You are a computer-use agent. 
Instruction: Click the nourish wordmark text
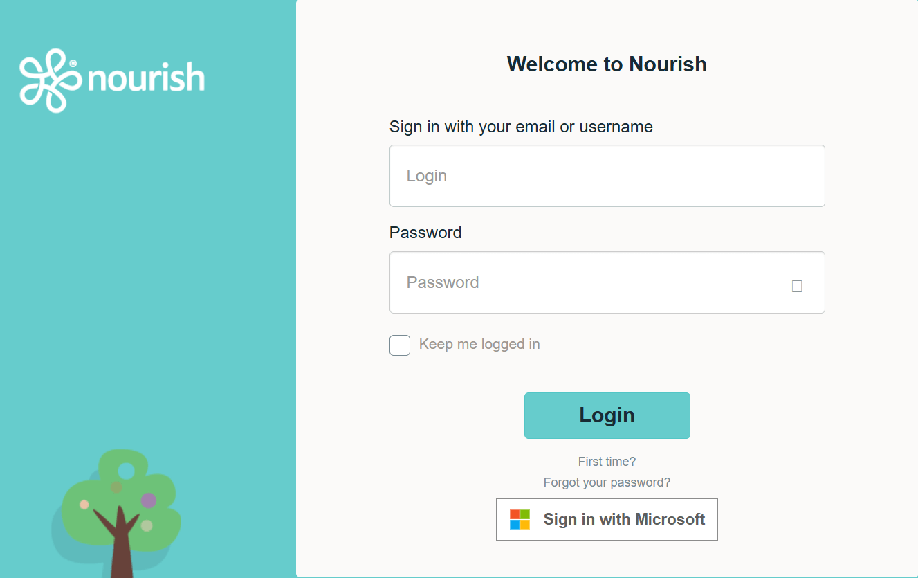click(145, 78)
